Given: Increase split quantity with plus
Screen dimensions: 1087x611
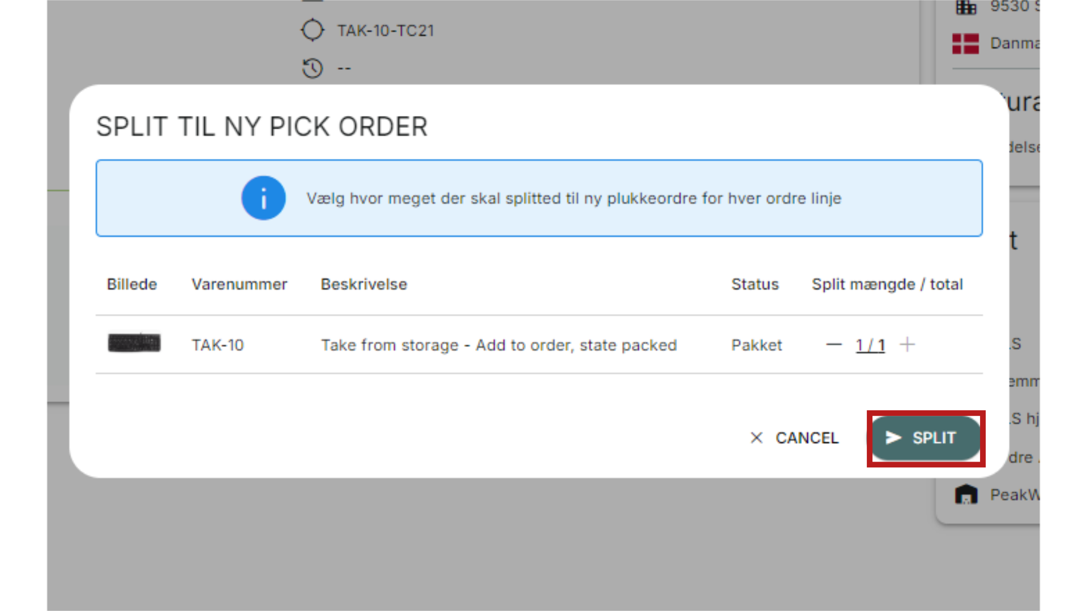Looking at the screenshot, I should pyautogui.click(x=907, y=345).
